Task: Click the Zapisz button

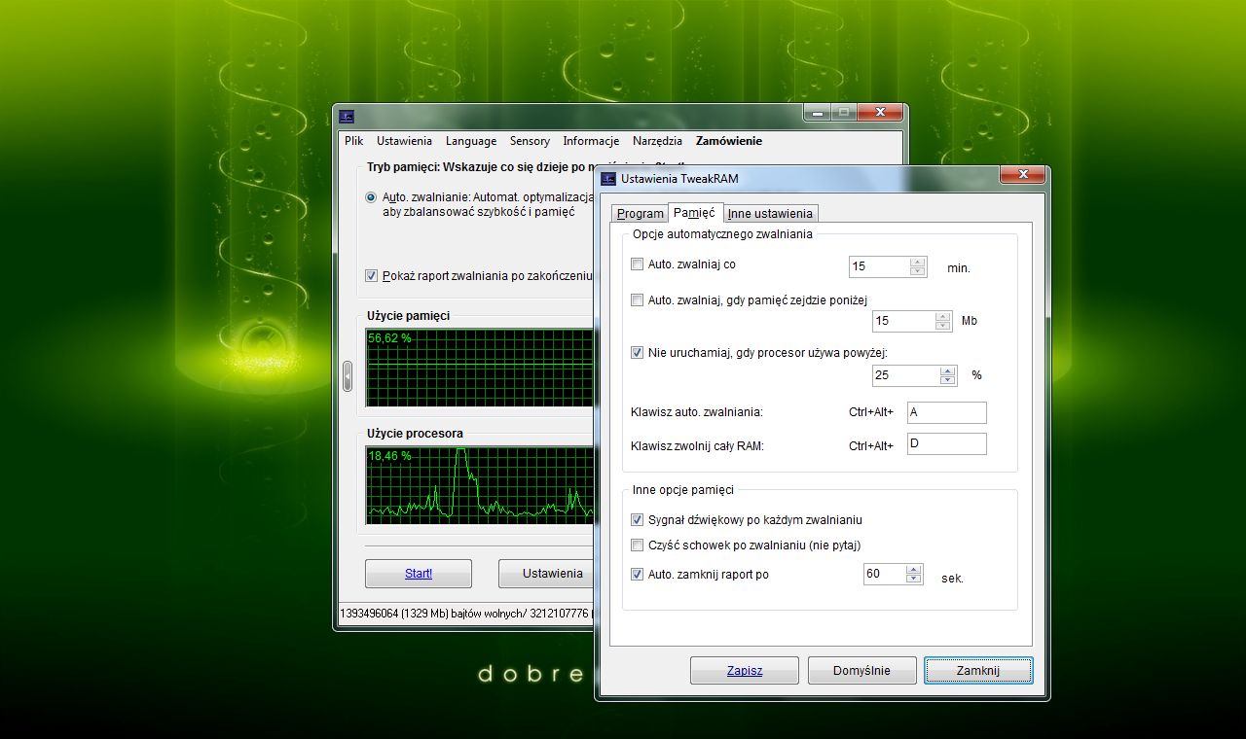Action: [745, 671]
